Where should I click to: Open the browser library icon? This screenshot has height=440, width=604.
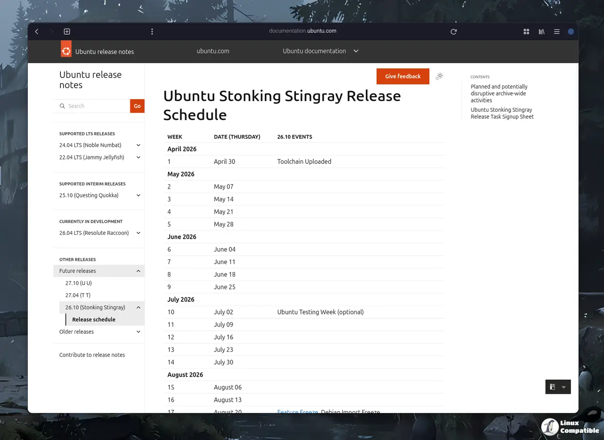click(542, 32)
